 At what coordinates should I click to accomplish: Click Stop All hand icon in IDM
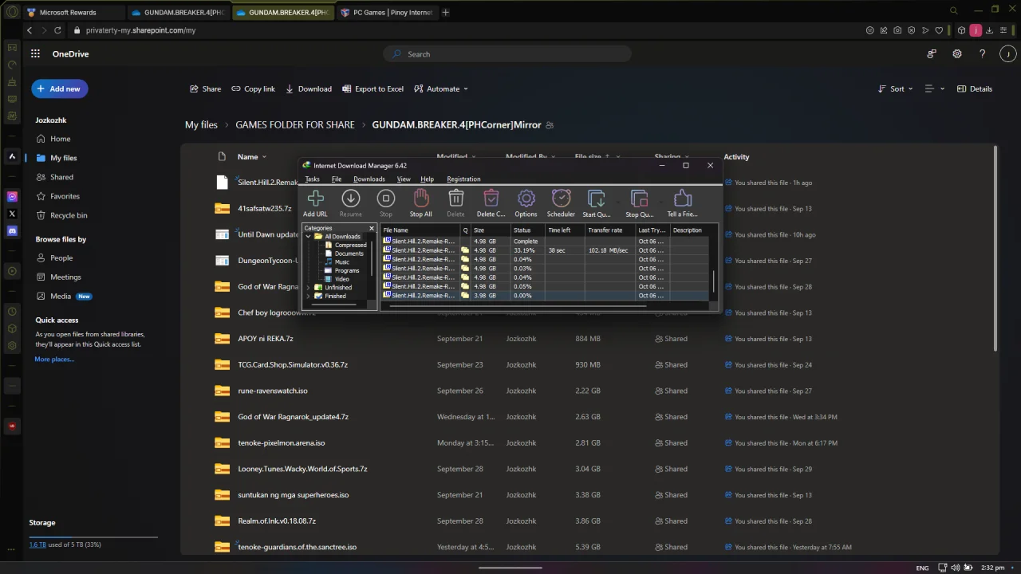coord(420,199)
